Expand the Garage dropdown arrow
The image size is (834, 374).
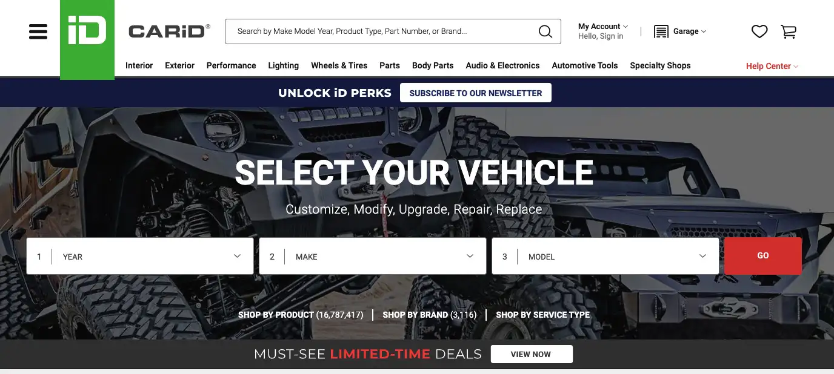[x=704, y=31]
